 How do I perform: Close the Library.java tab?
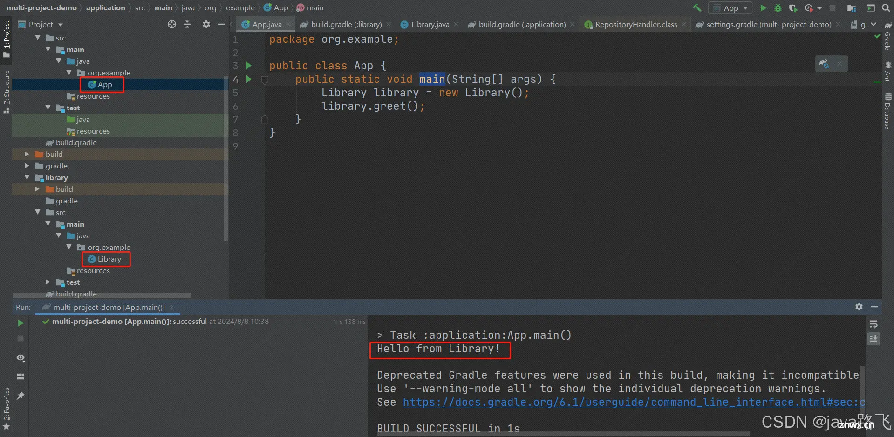click(456, 24)
